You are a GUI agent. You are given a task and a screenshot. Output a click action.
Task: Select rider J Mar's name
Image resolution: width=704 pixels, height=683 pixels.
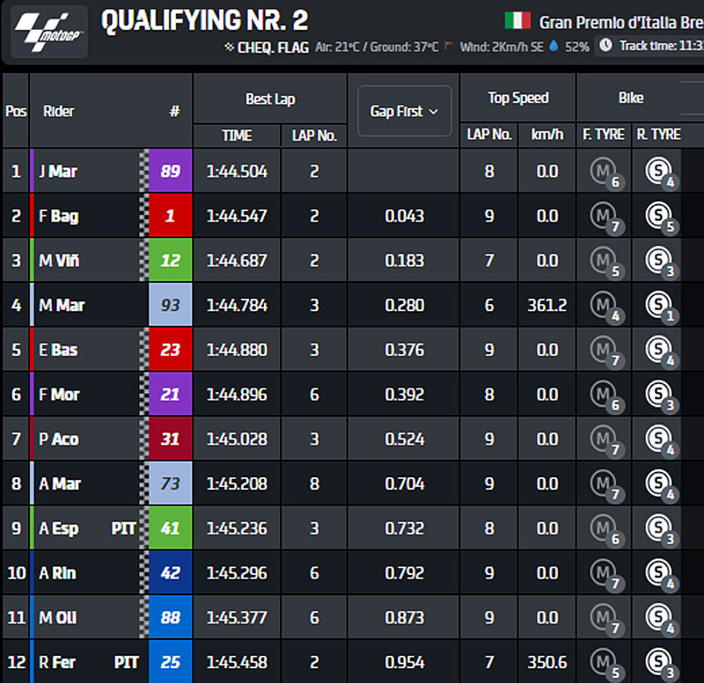tap(58, 171)
